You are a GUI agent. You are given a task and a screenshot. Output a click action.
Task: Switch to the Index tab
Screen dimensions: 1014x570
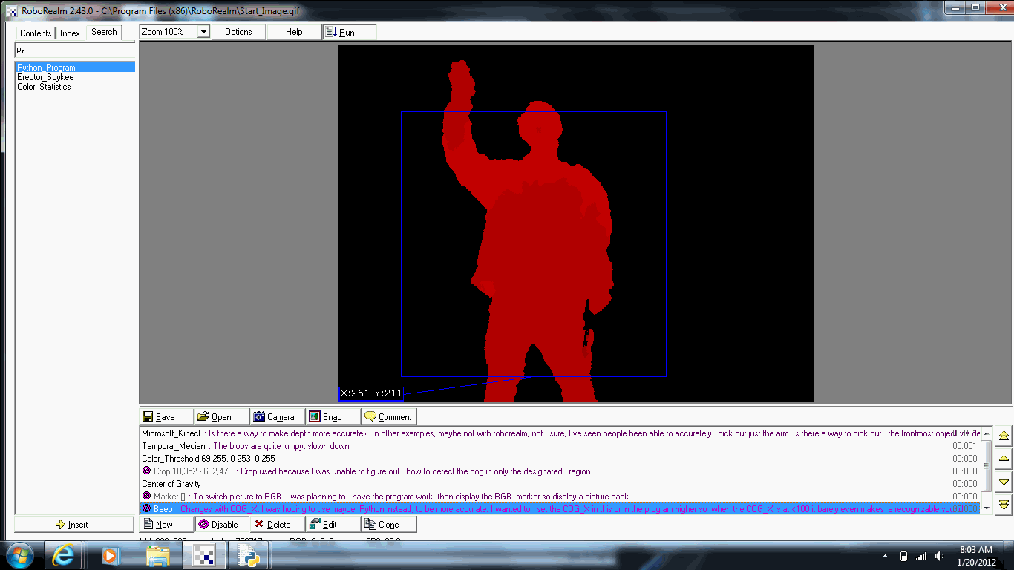[x=71, y=33]
